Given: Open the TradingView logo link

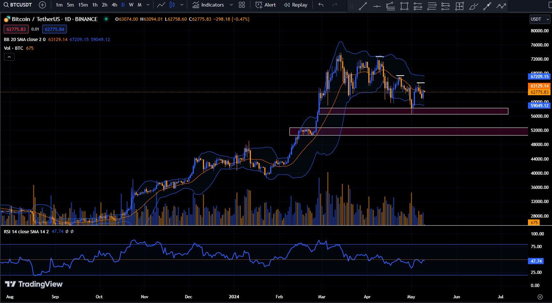Looking at the screenshot, I should tap(34, 284).
